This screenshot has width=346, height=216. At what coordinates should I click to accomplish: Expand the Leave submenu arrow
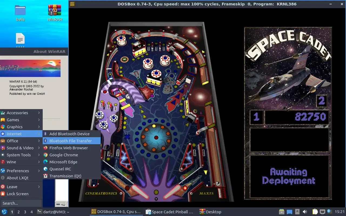coord(39,187)
